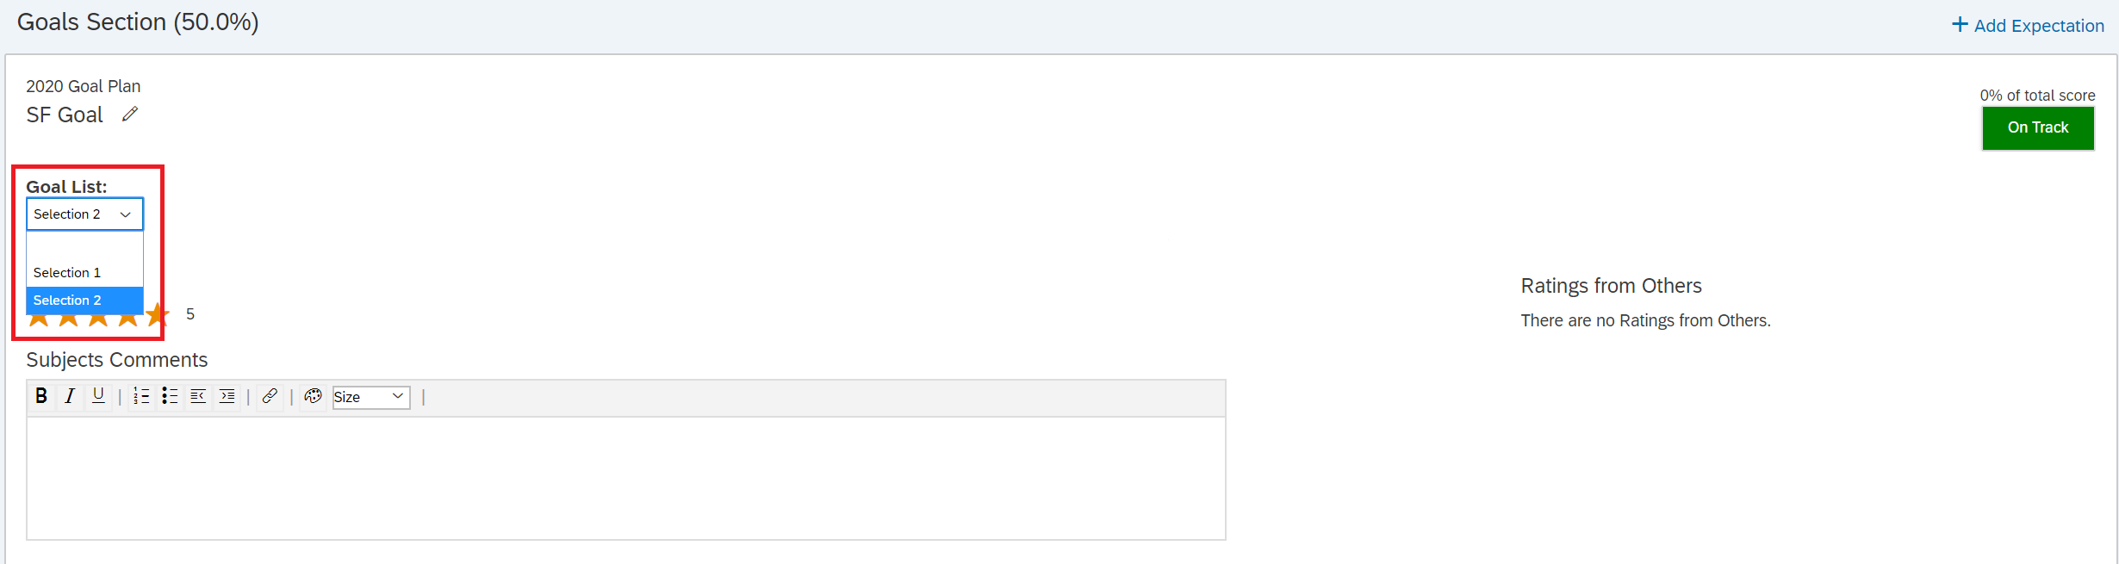Click the green On Track button
Viewport: 2119px width, 564px height.
[2038, 128]
